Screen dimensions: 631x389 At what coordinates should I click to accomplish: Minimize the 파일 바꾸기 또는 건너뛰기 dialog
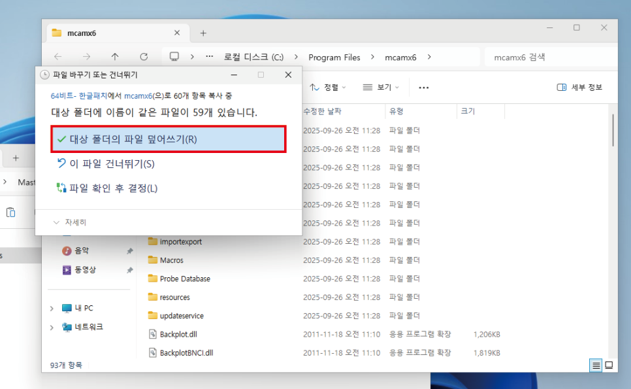(234, 75)
